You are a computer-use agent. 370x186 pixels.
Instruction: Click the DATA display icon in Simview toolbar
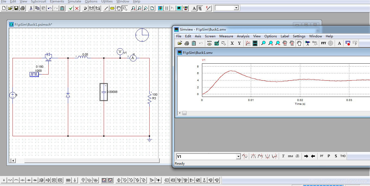[209, 43]
